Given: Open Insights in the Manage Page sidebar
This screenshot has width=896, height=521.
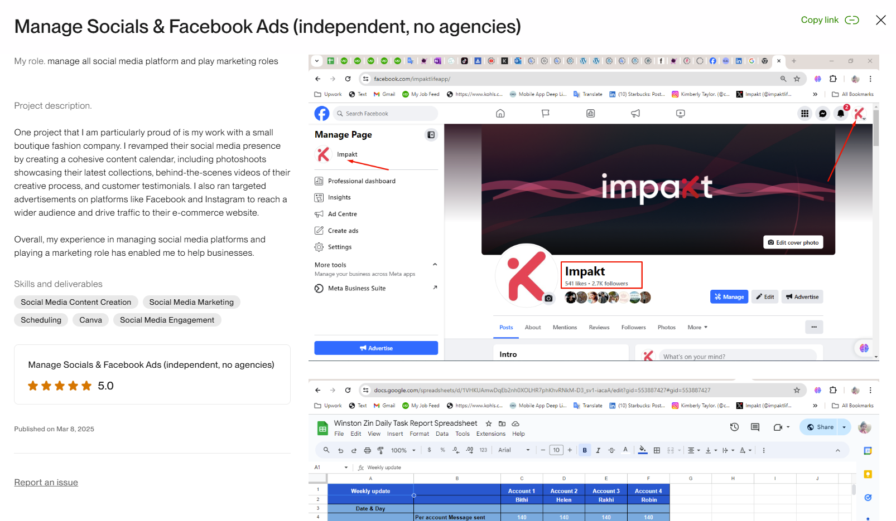Looking at the screenshot, I should [333, 197].
